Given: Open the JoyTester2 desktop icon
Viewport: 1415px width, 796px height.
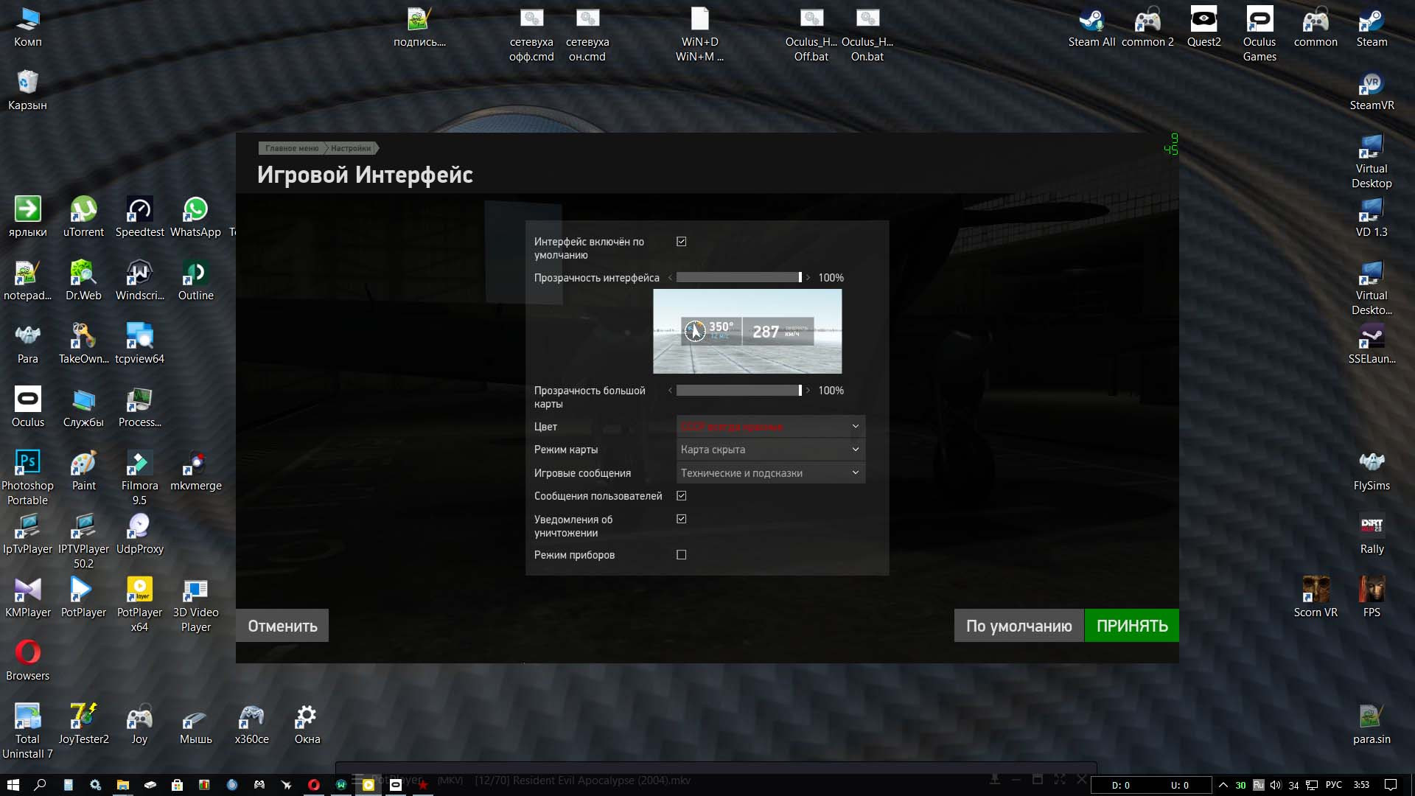Looking at the screenshot, I should pos(83,725).
